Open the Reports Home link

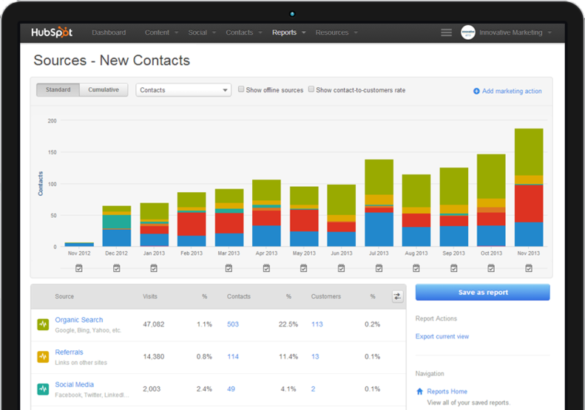pyautogui.click(x=447, y=392)
